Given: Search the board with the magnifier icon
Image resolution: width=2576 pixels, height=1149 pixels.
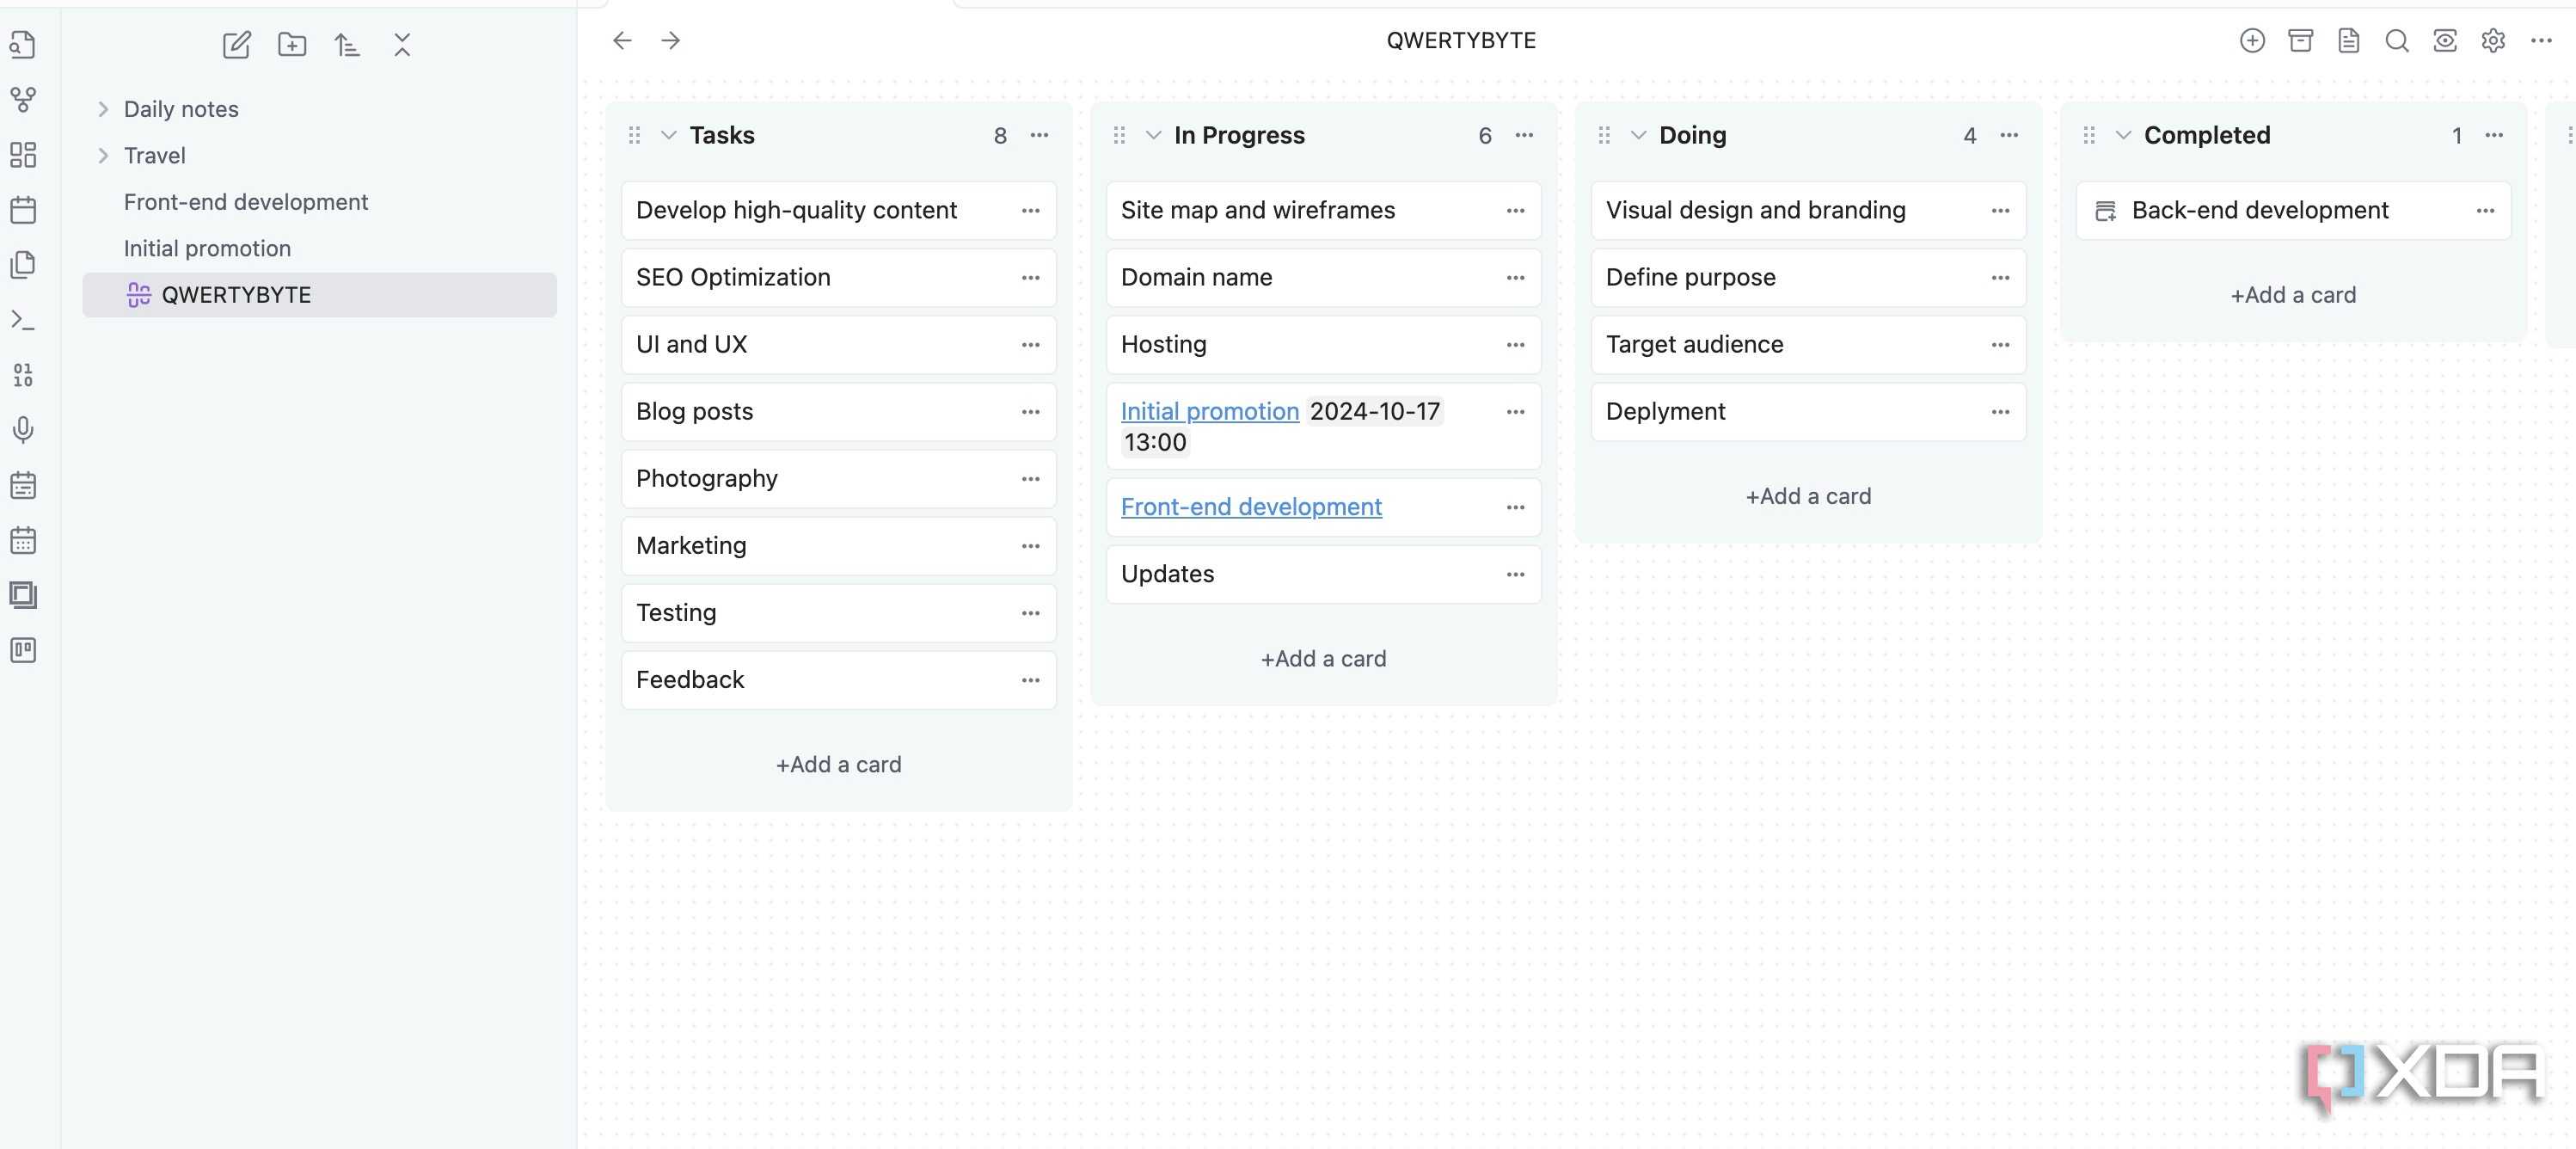Looking at the screenshot, I should pos(2396,40).
